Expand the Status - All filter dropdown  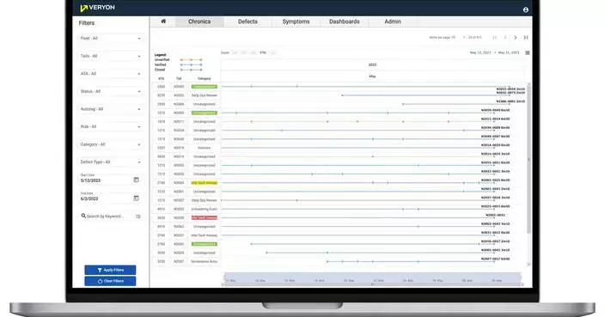[110, 91]
